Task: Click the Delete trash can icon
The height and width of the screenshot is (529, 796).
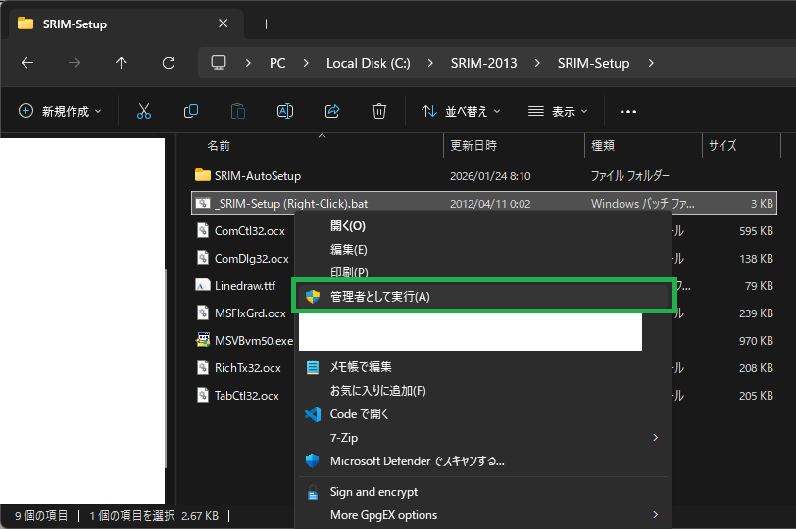Action: coord(379,112)
